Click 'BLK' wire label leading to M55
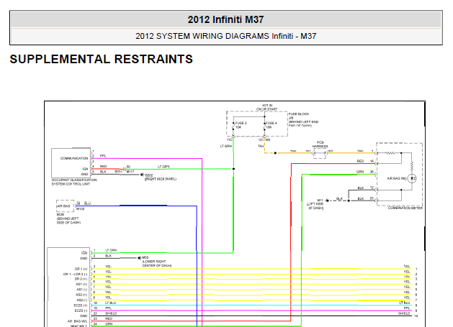453x327 pixels. click(108, 256)
